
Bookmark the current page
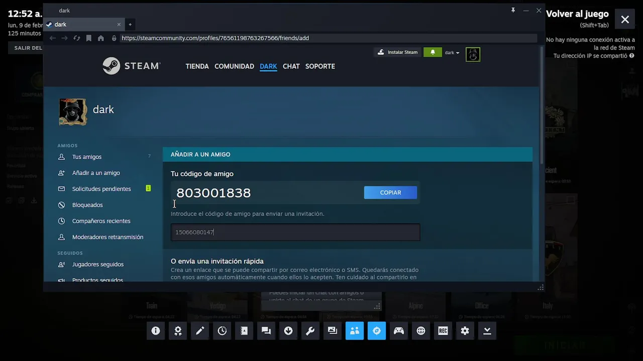pos(89,38)
